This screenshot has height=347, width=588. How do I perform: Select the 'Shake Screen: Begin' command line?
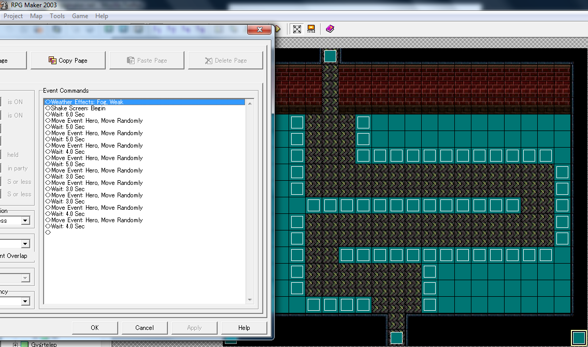point(78,108)
